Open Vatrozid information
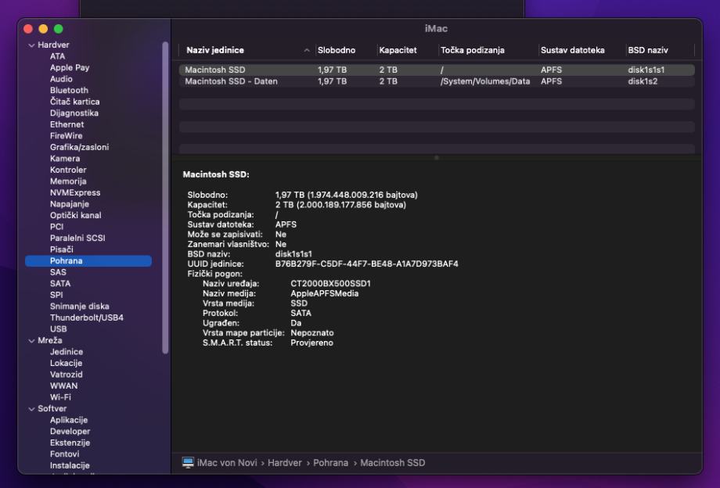The image size is (720, 488). click(x=66, y=375)
